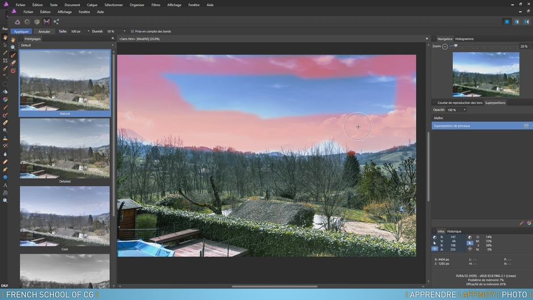Screen dimensions: 533x300
Task: Select the Infos tab
Action: (x=441, y=231)
